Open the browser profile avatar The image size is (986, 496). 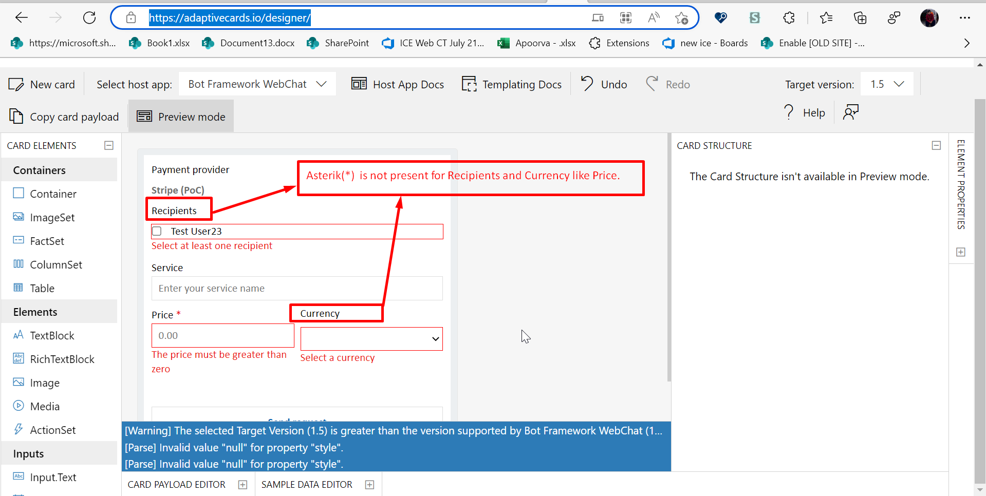(x=929, y=18)
